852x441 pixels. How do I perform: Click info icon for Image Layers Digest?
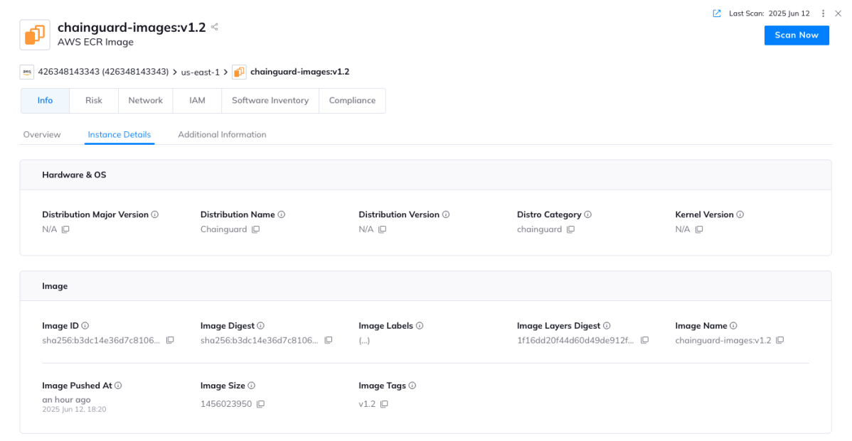pyautogui.click(x=607, y=326)
